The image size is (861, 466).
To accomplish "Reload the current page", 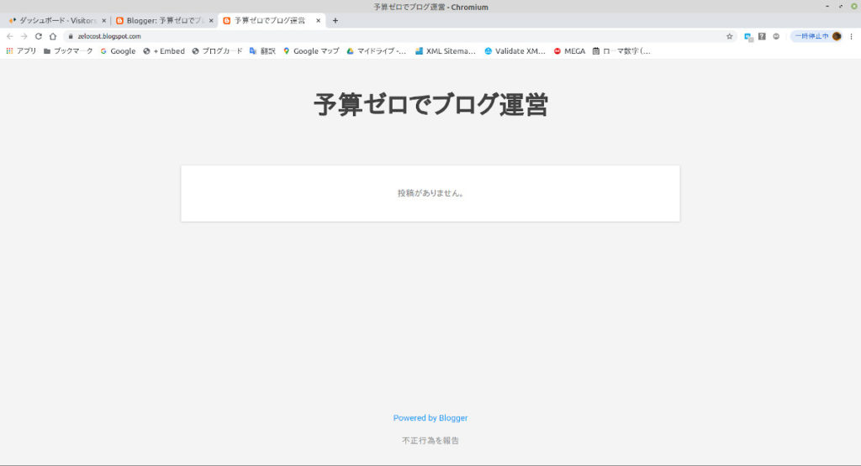I will 39,36.
